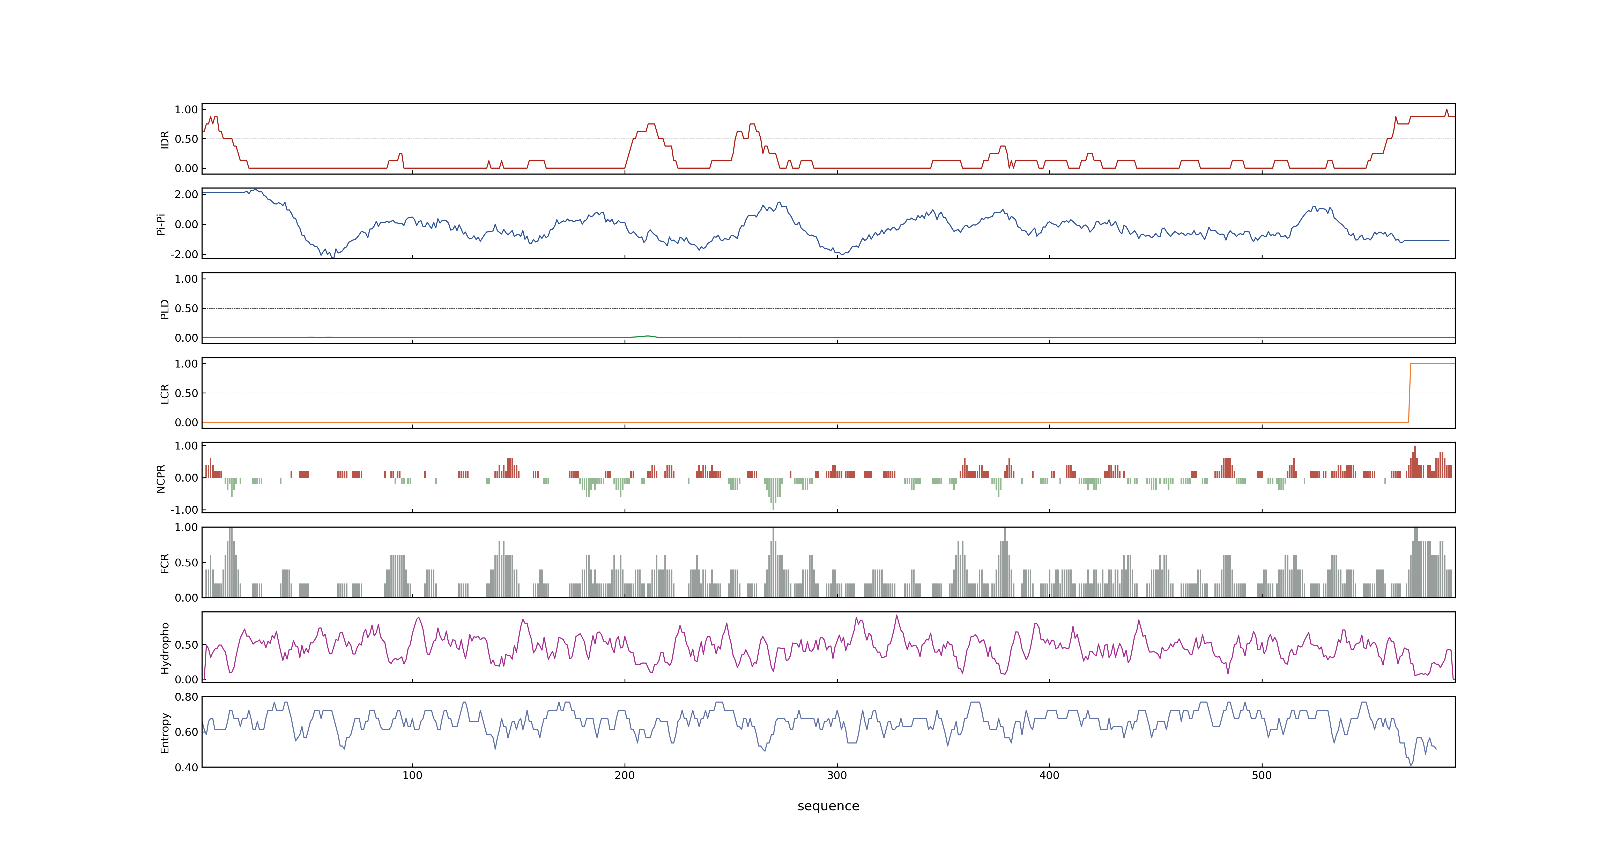This screenshot has width=1617, height=862.
Task: Click the -1.00 tick on NCPR axis
Action: click(184, 509)
